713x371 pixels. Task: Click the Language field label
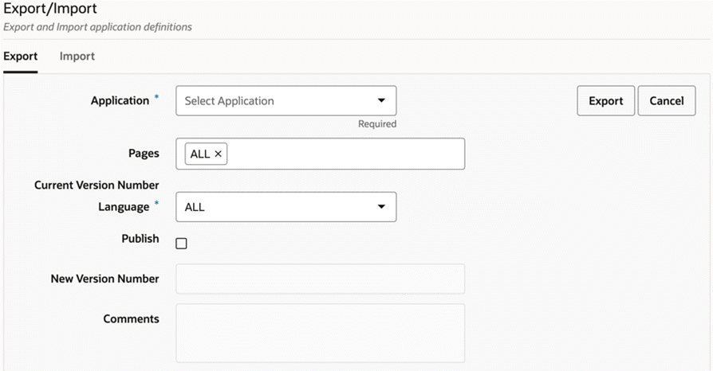(x=124, y=207)
